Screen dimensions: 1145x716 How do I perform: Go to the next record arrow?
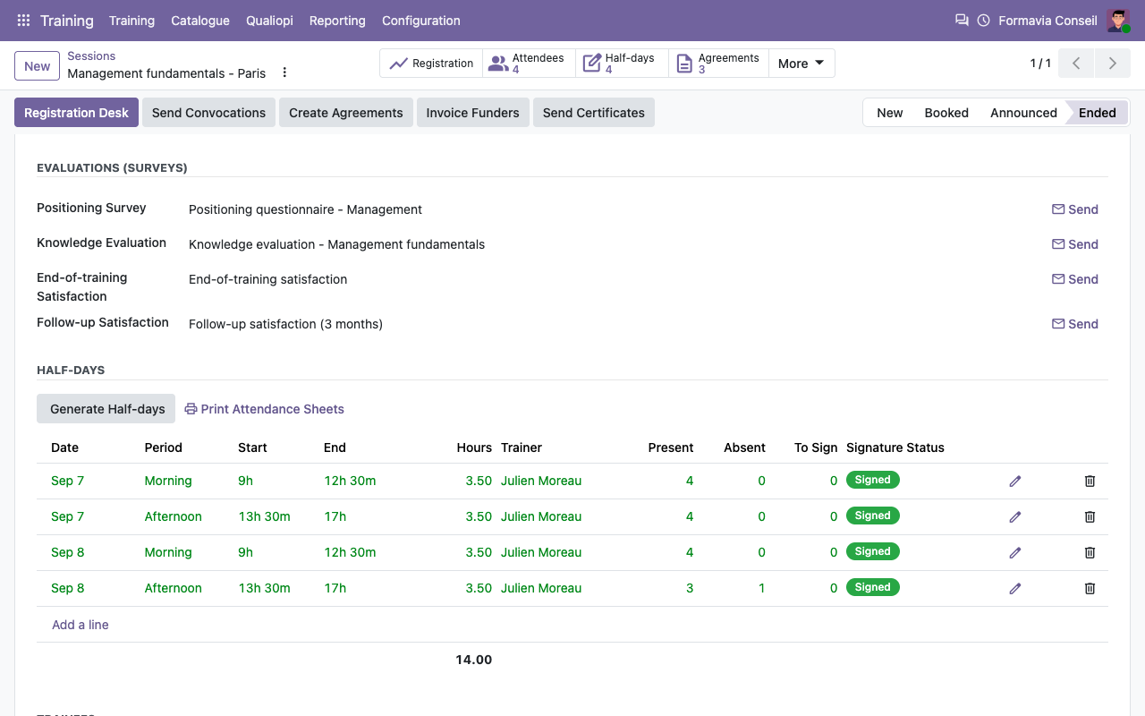coord(1112,64)
